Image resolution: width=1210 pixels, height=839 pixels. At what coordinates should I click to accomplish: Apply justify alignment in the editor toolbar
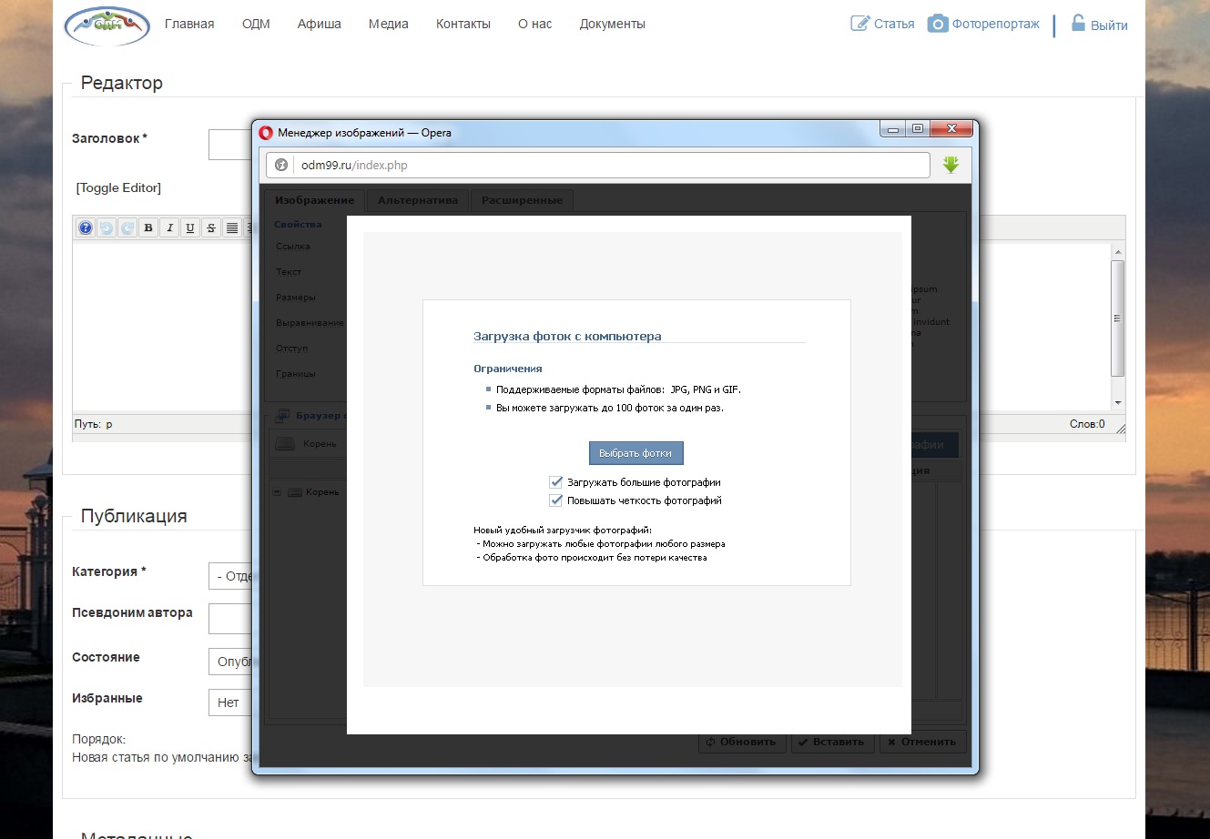coord(232,228)
